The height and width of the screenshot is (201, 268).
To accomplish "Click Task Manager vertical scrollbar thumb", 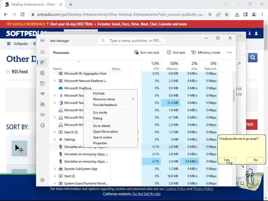I will (234, 95).
